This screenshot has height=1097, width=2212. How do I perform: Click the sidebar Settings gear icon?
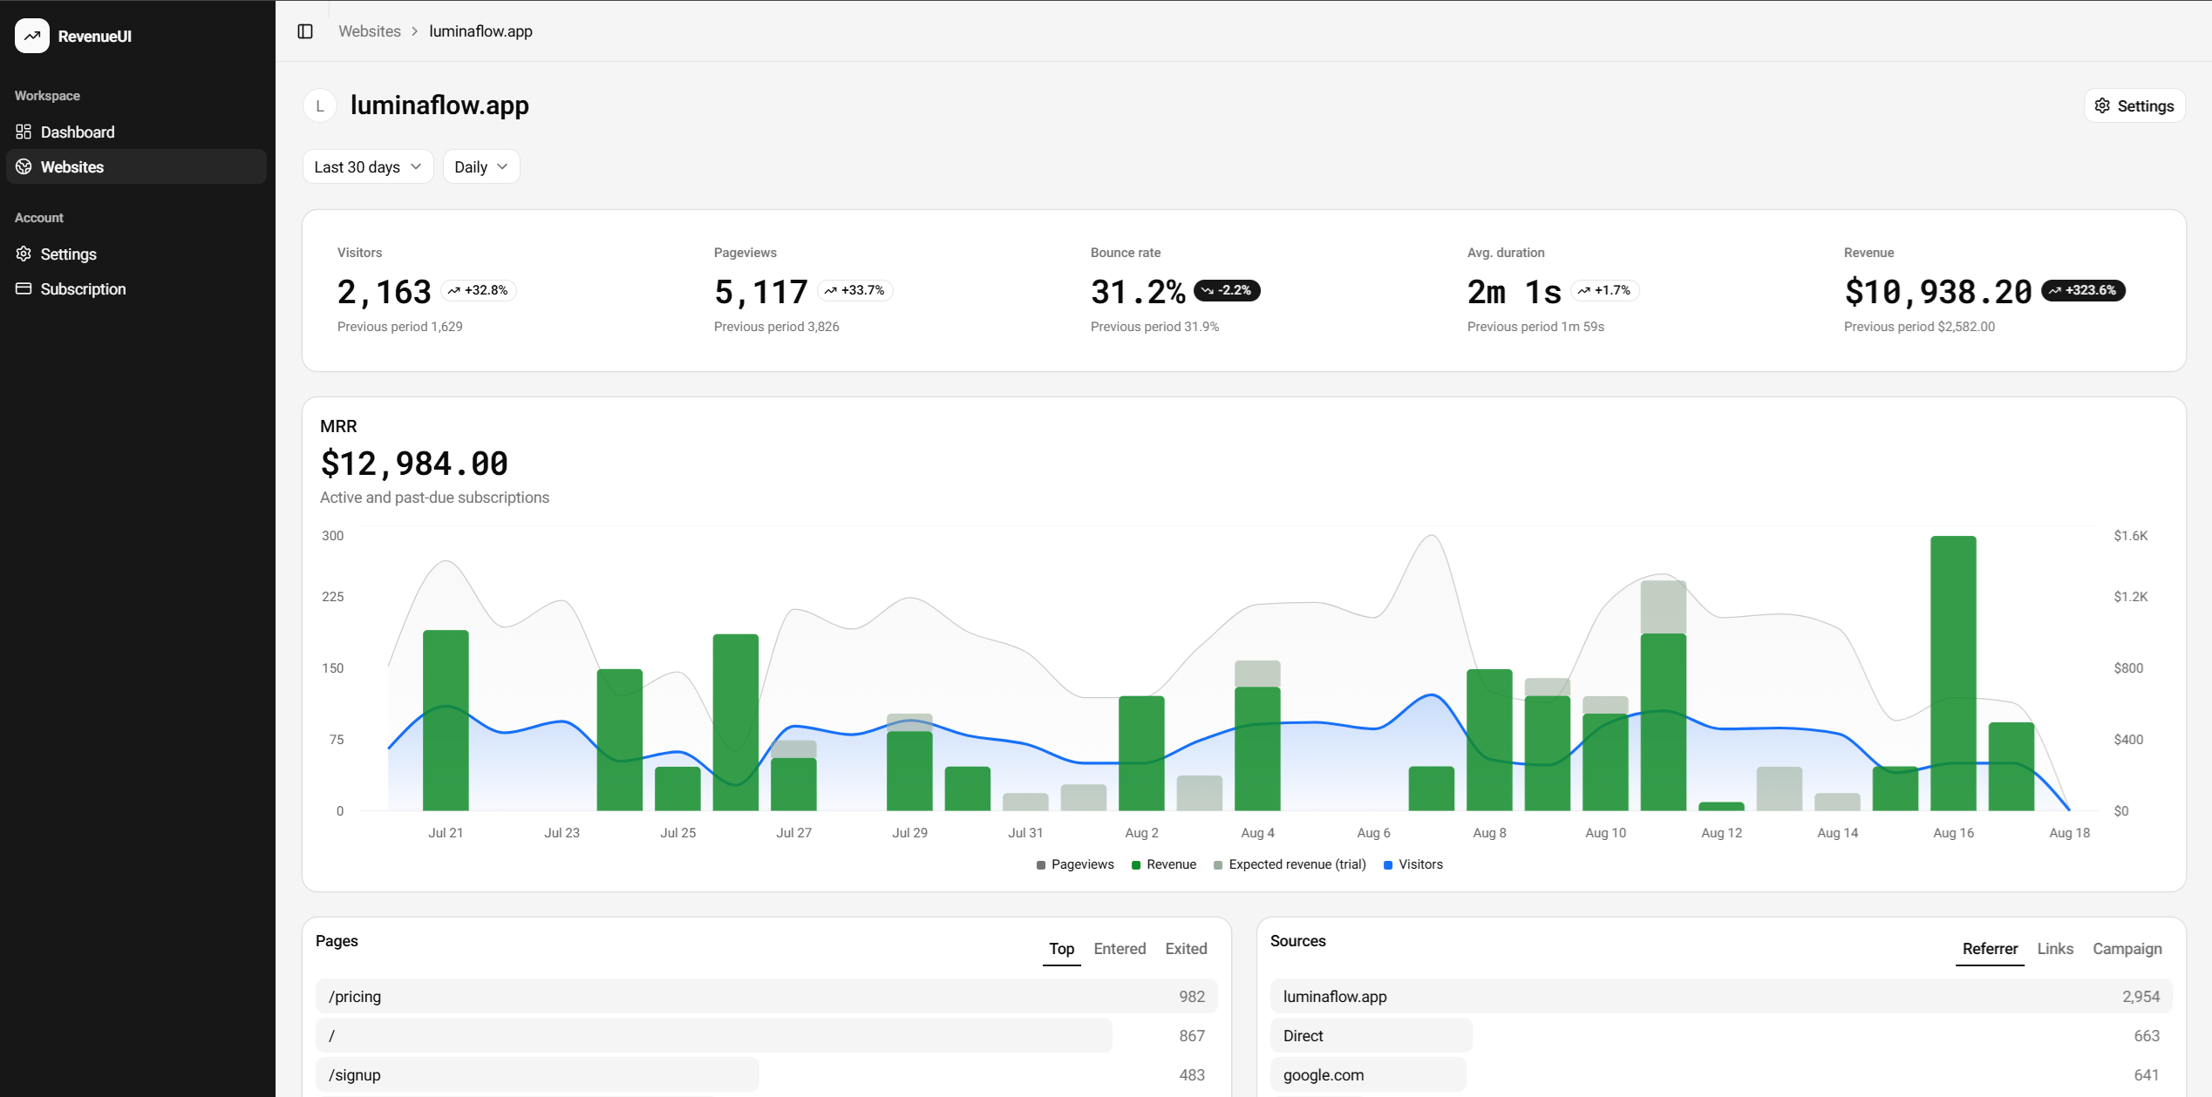click(x=24, y=254)
